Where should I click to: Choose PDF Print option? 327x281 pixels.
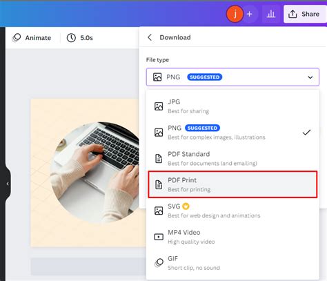click(232, 184)
